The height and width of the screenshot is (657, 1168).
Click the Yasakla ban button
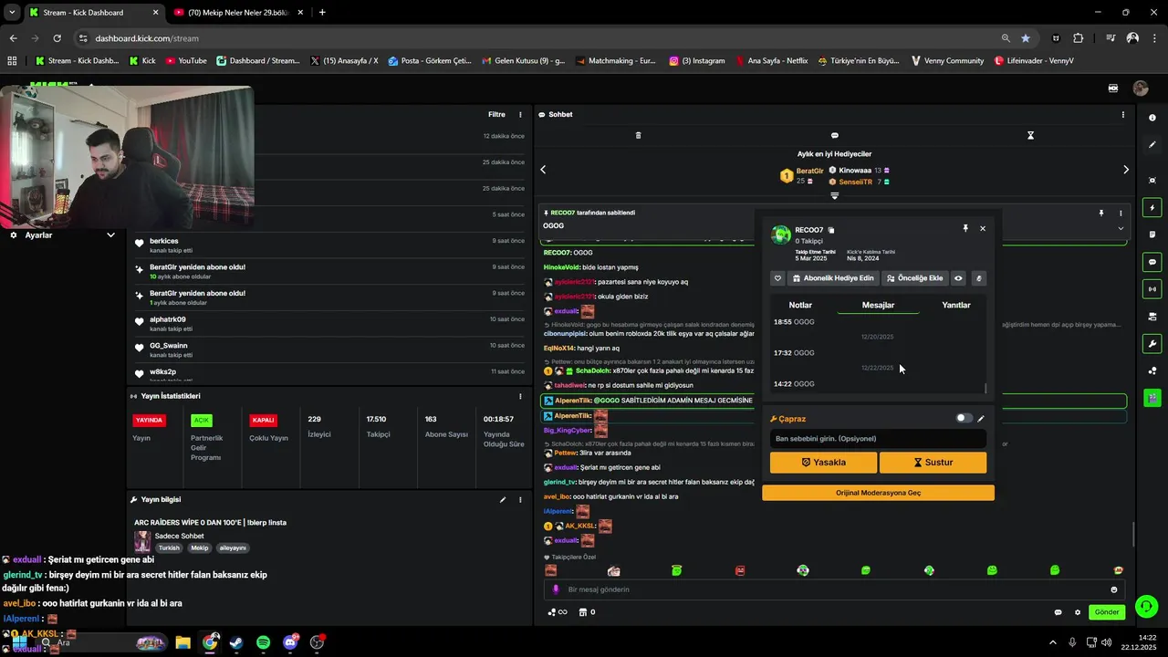tap(823, 463)
